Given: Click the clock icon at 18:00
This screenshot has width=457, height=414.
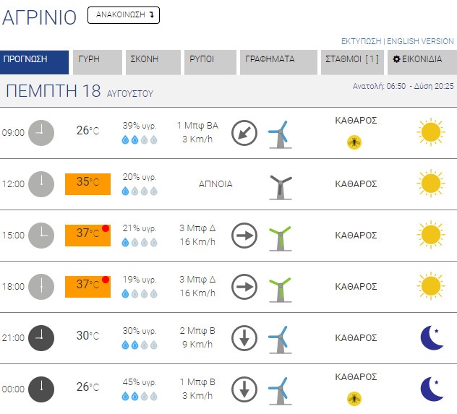Looking at the screenshot, I should pos(41,286).
